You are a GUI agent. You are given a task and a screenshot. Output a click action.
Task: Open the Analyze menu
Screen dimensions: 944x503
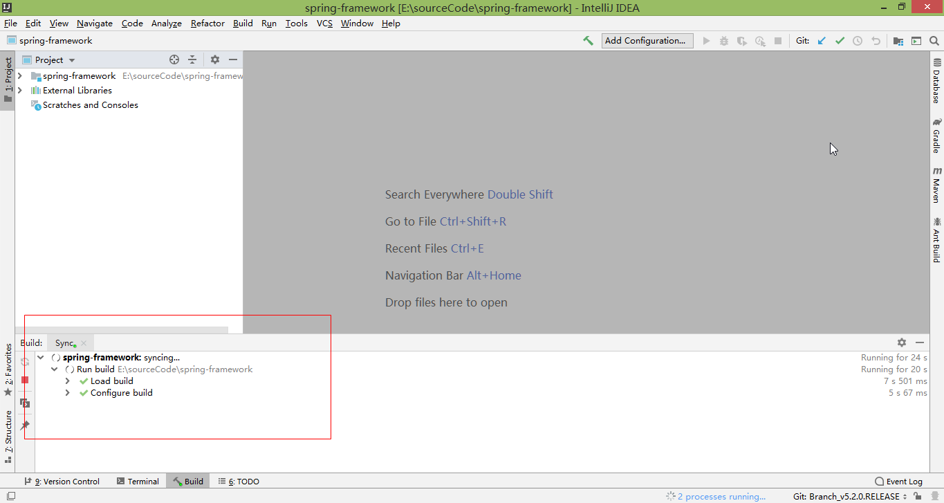(x=166, y=23)
